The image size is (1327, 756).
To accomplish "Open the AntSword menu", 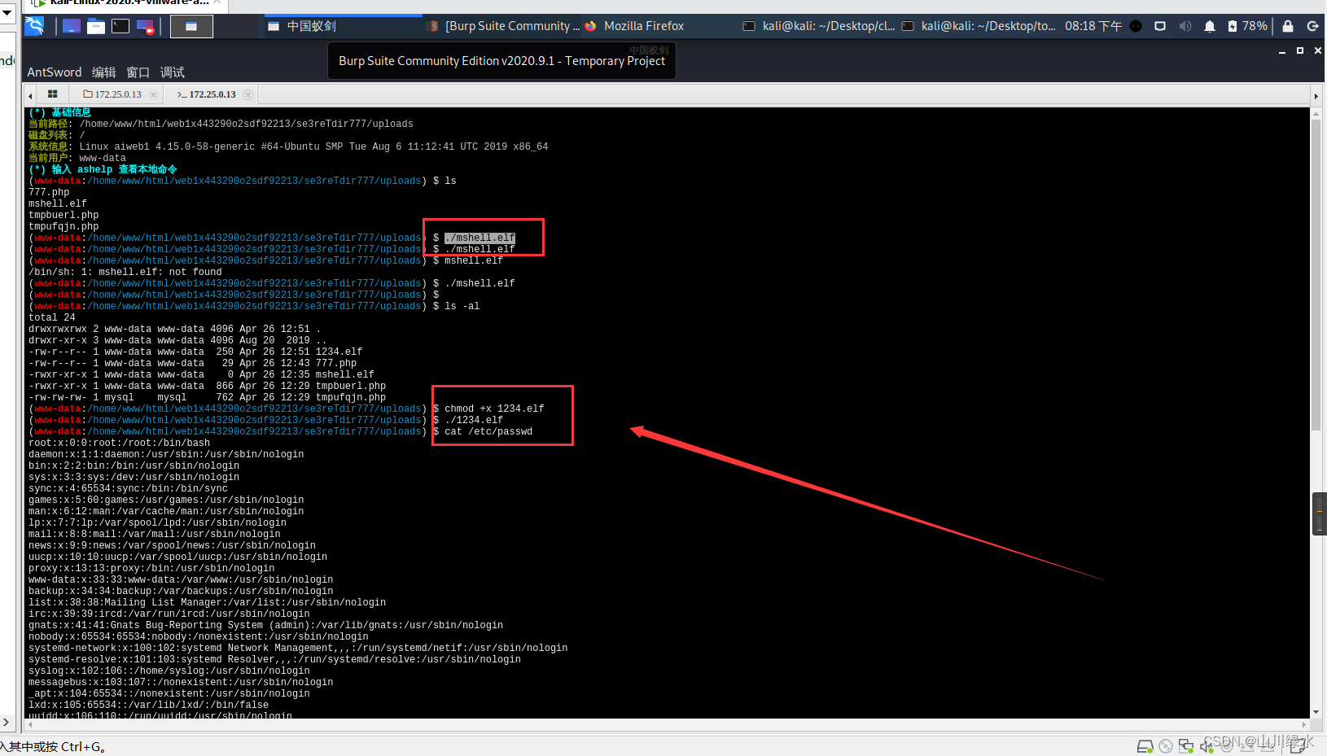I will click(55, 72).
